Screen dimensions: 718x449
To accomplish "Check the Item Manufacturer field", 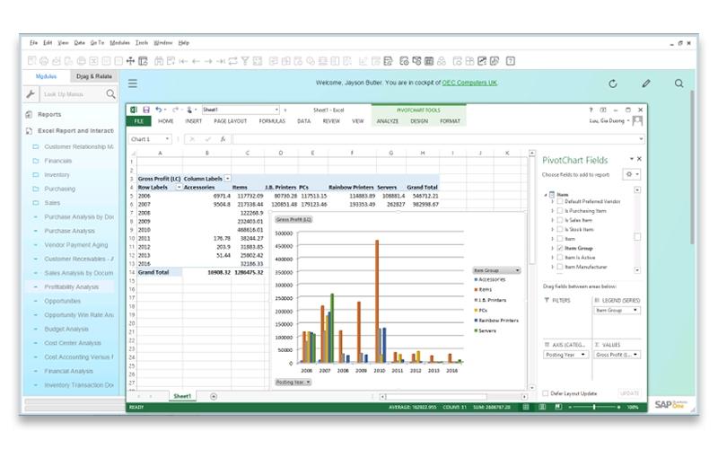I will tap(559, 267).
